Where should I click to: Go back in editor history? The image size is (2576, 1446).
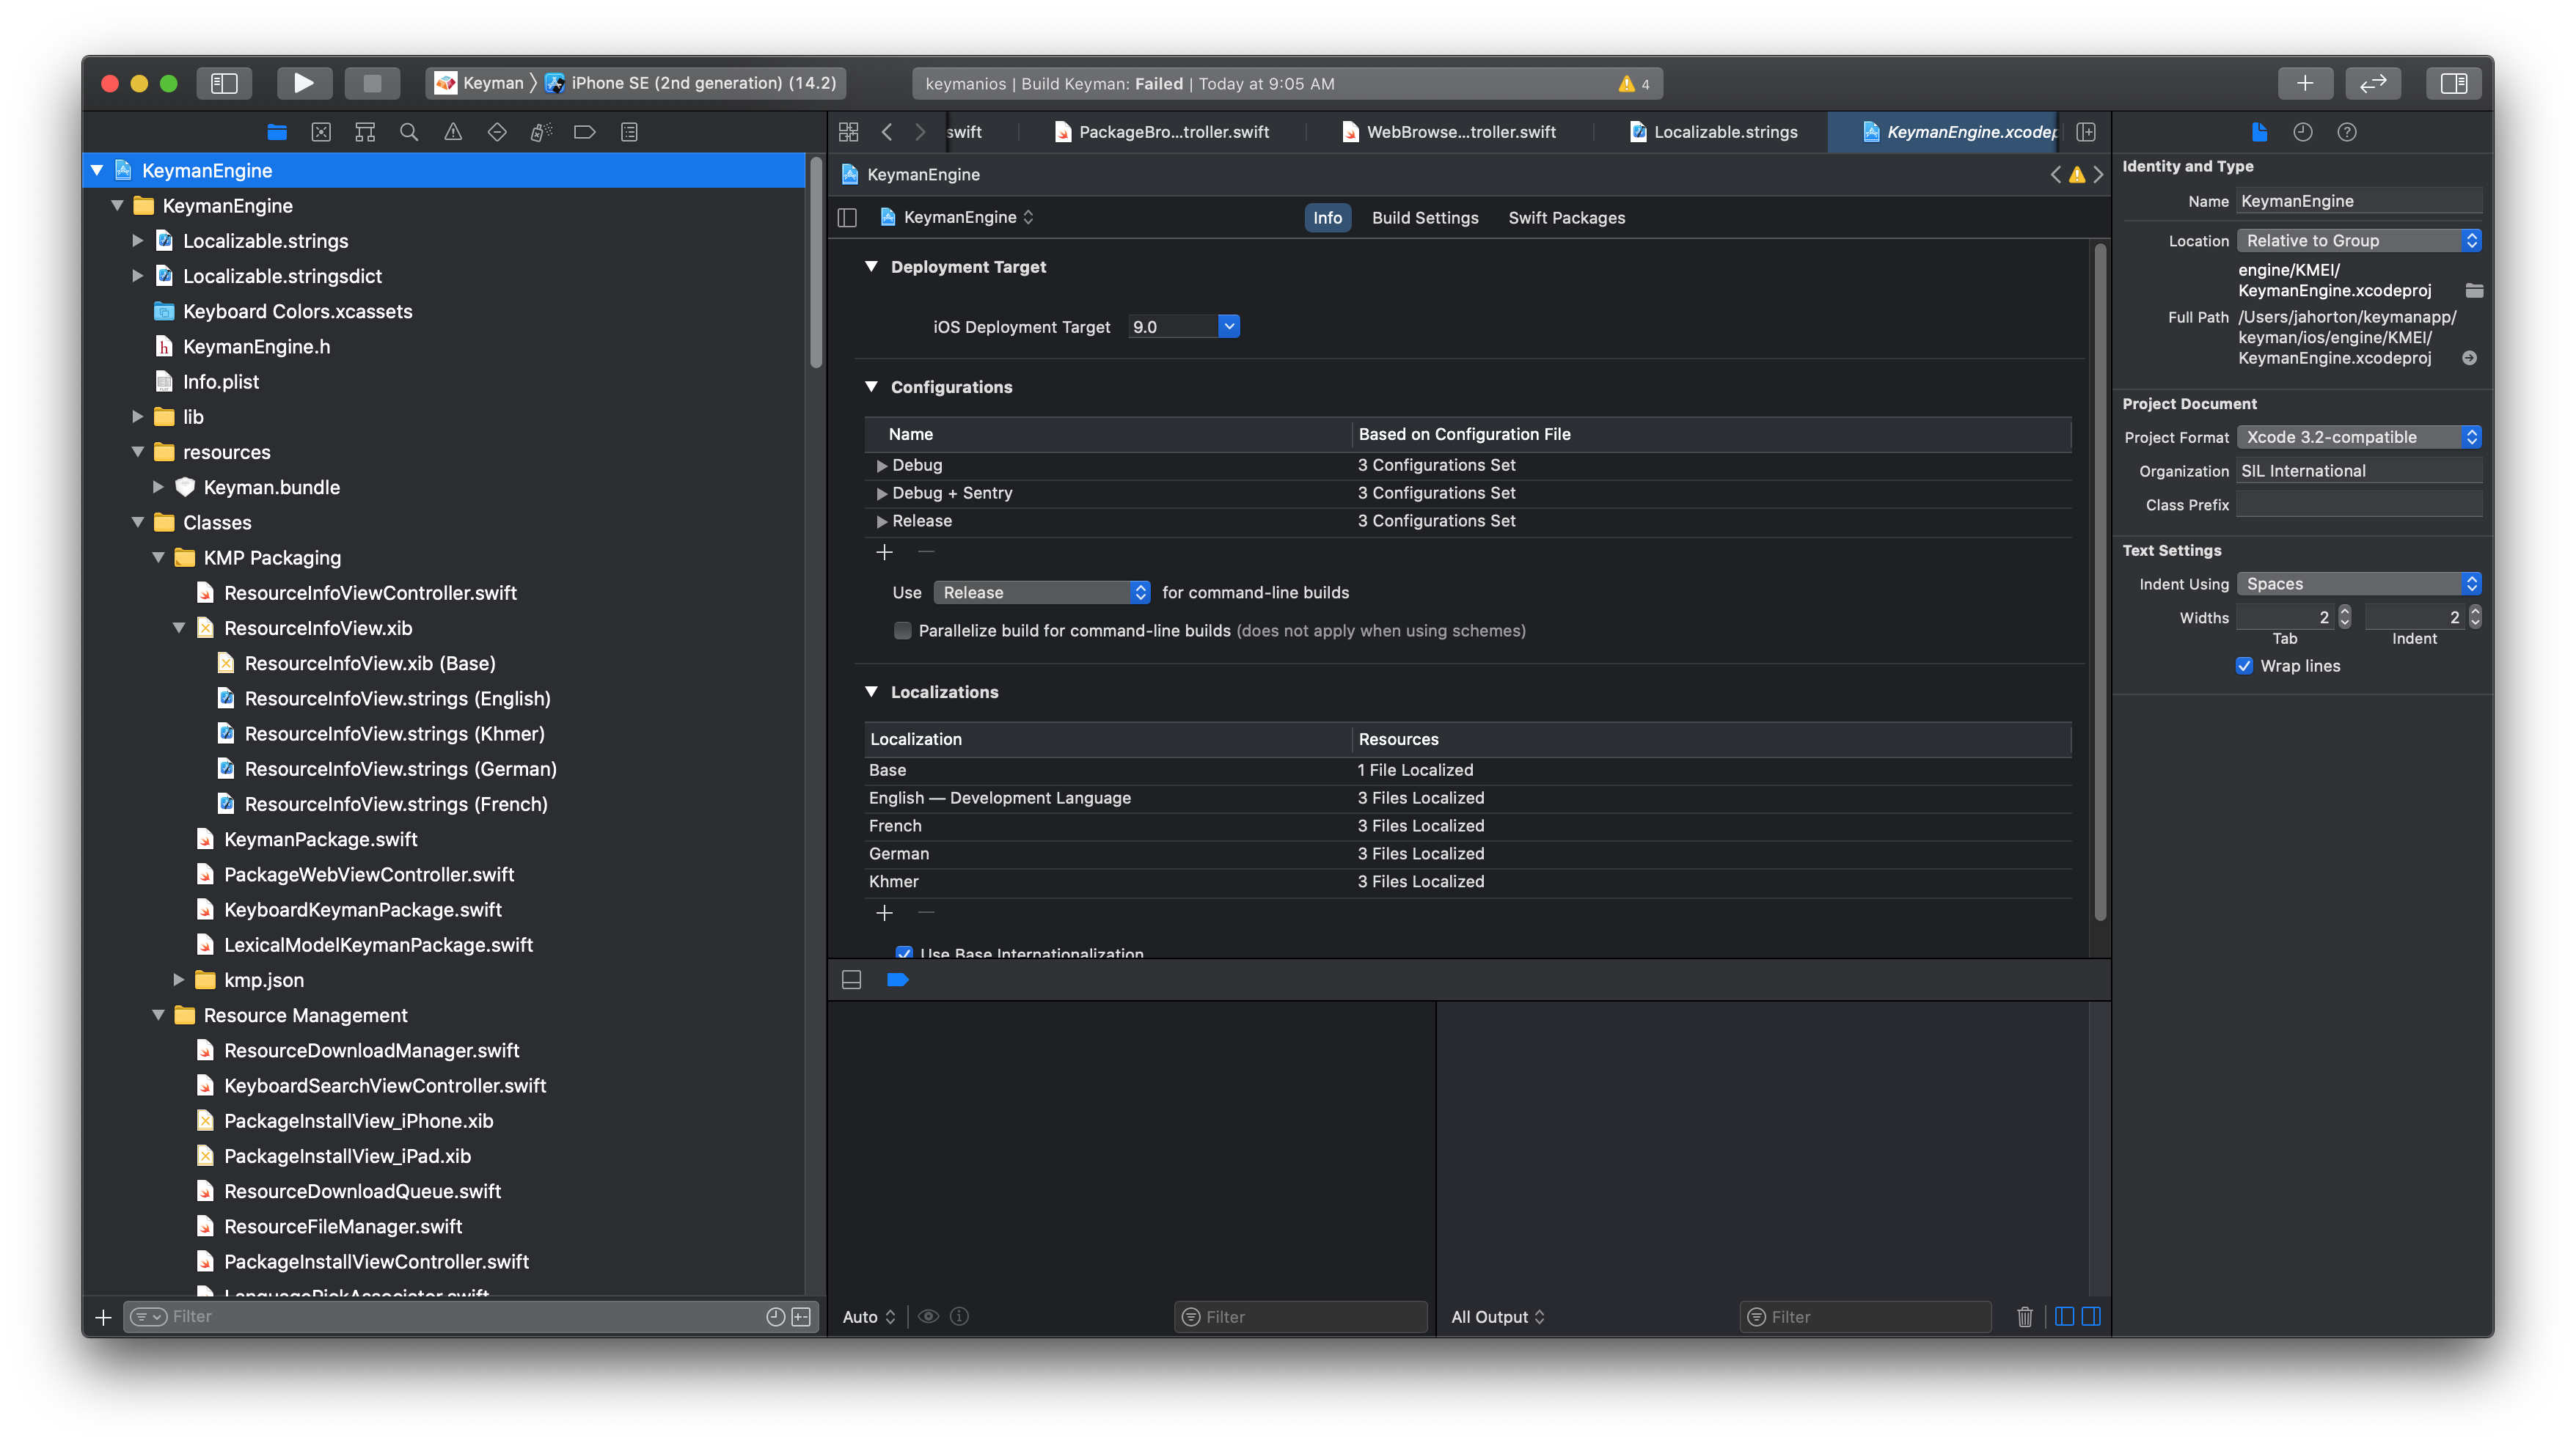pos(886,132)
